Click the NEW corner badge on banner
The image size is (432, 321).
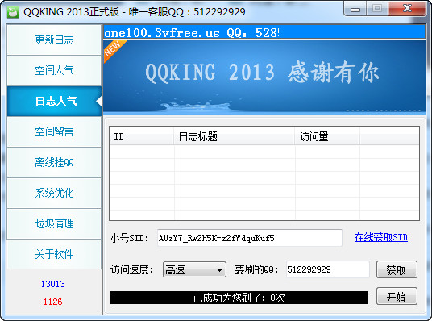click(x=113, y=50)
